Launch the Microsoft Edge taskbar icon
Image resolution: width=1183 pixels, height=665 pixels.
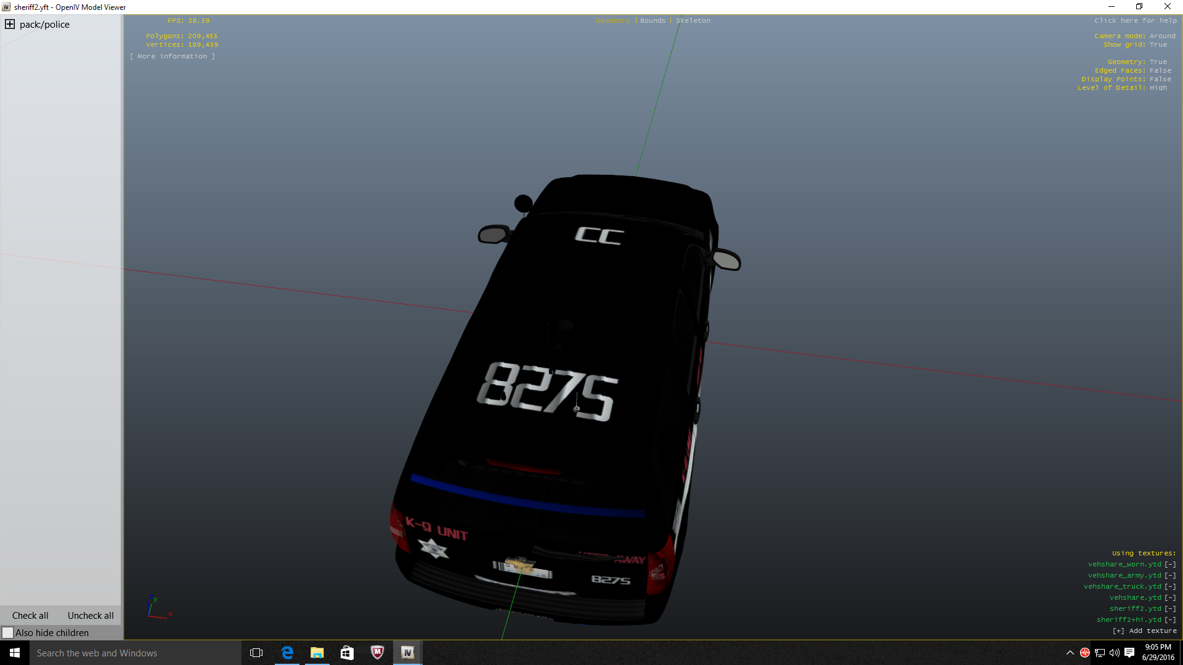click(x=287, y=653)
